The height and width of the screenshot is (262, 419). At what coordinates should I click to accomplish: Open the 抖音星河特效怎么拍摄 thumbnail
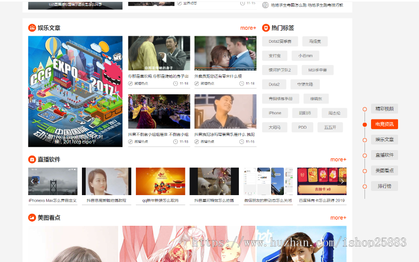point(214,181)
